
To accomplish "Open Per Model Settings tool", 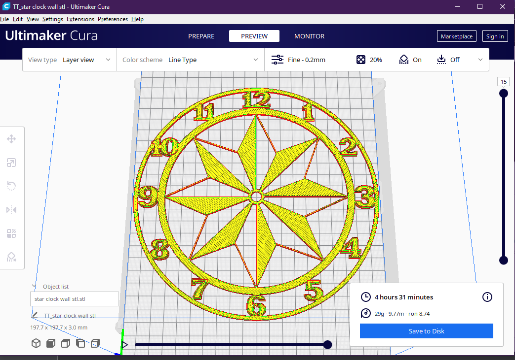I will (11, 233).
